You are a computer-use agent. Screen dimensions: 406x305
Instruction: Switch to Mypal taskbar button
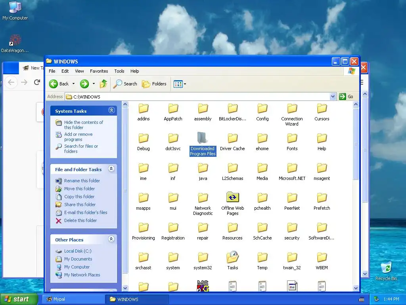73,299
